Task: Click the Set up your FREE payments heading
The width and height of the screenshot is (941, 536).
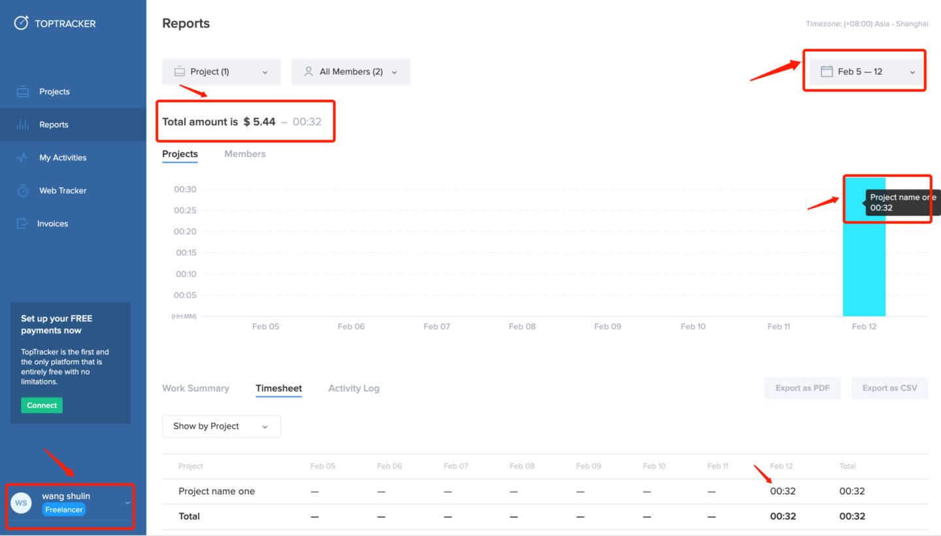Action: pyautogui.click(x=57, y=324)
